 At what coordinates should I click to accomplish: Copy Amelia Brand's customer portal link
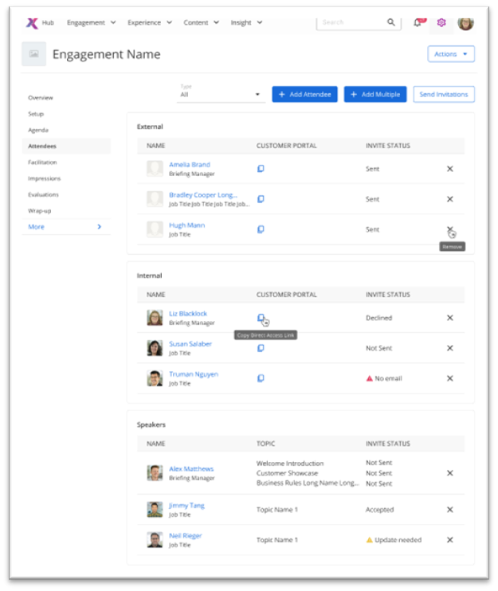[261, 169]
